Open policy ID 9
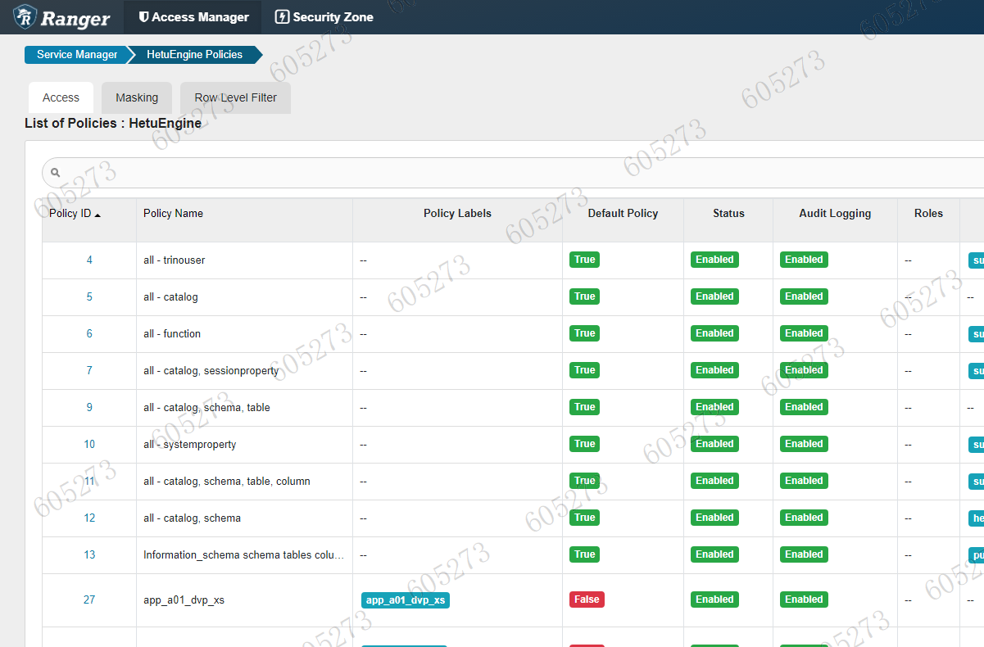Screen dimensions: 984x647 coord(89,408)
